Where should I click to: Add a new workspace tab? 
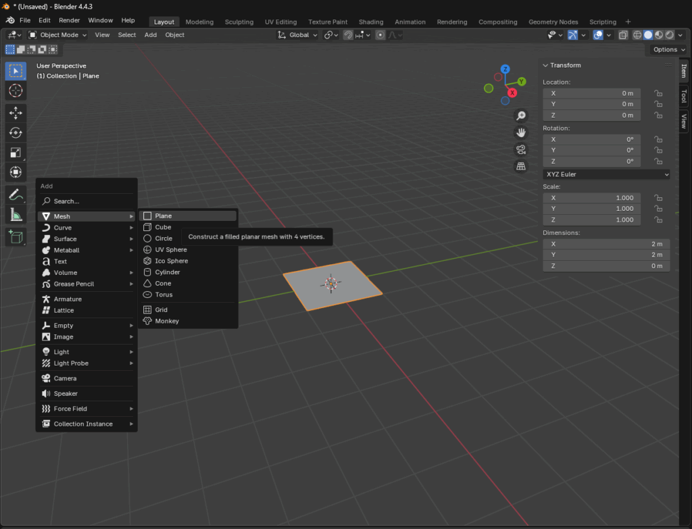tap(628, 22)
